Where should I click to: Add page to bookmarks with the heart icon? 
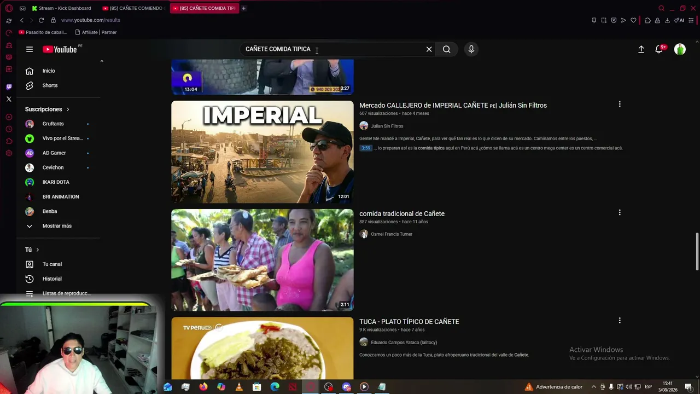(x=633, y=20)
